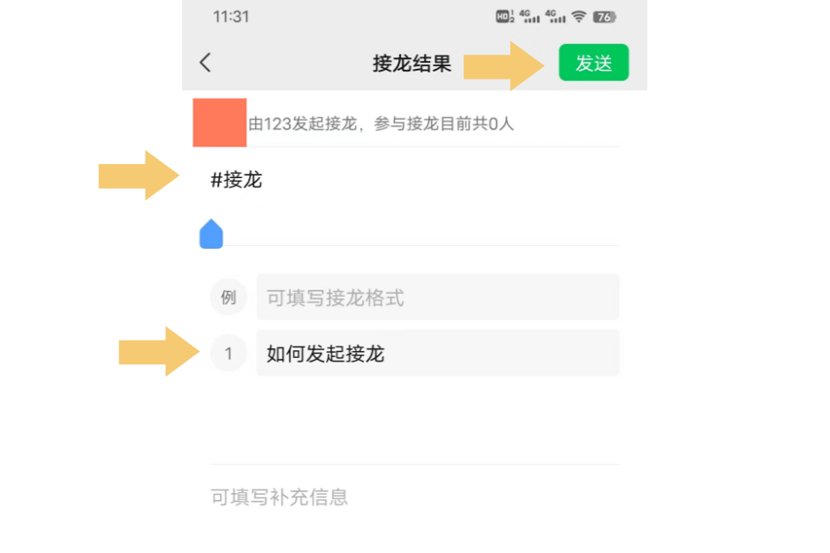Tap the orange group avatar thumbnail
The height and width of the screenshot is (553, 830).
(x=219, y=123)
